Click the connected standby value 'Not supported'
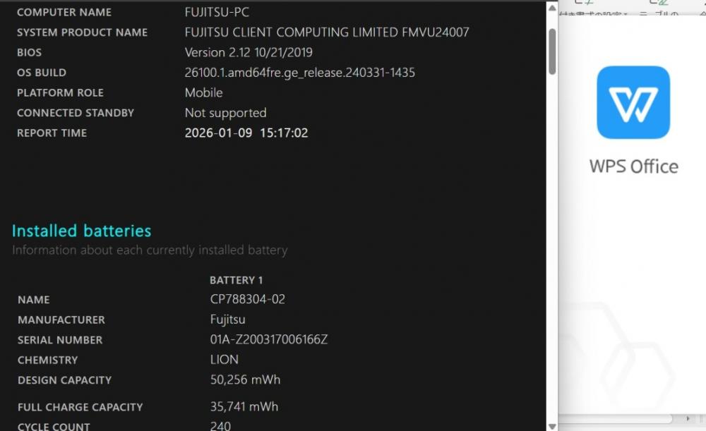Image resolution: width=706 pixels, height=431 pixels. point(226,113)
